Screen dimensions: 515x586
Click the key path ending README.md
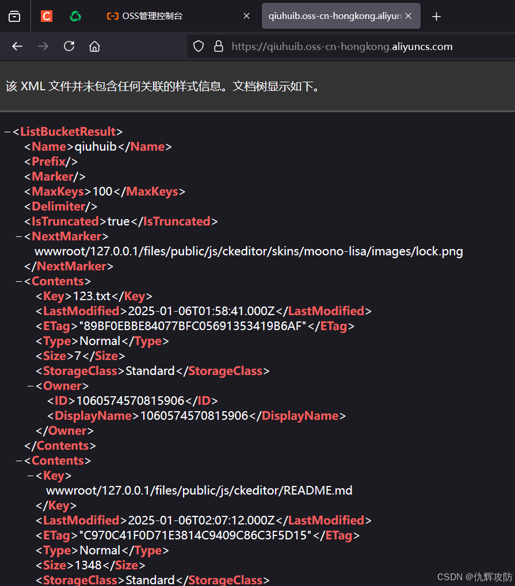(x=199, y=491)
